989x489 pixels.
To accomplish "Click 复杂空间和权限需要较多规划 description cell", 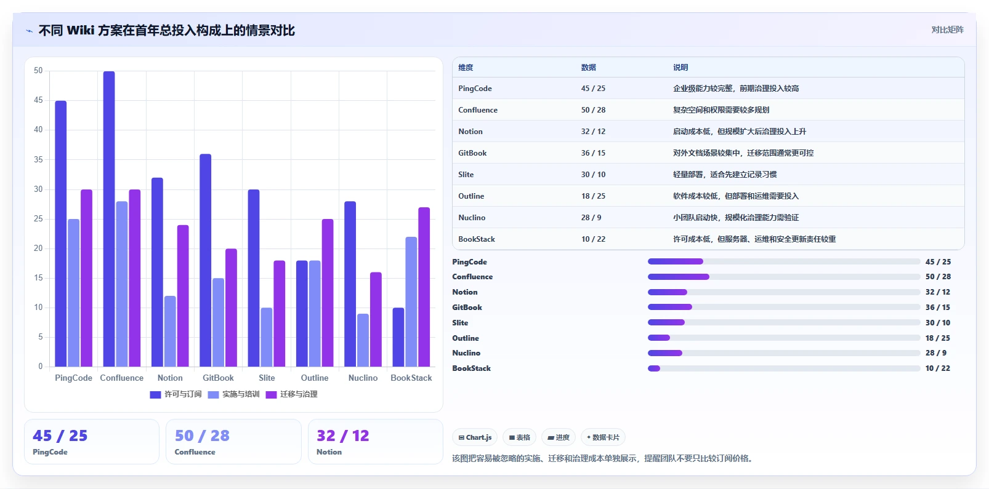I will pos(721,110).
